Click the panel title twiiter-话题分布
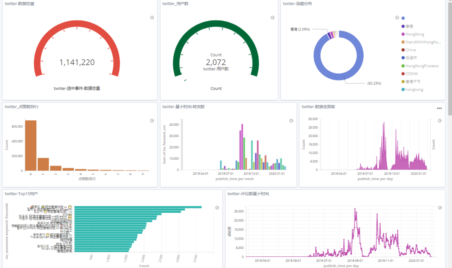The height and width of the screenshot is (268, 452). tap(297, 4)
